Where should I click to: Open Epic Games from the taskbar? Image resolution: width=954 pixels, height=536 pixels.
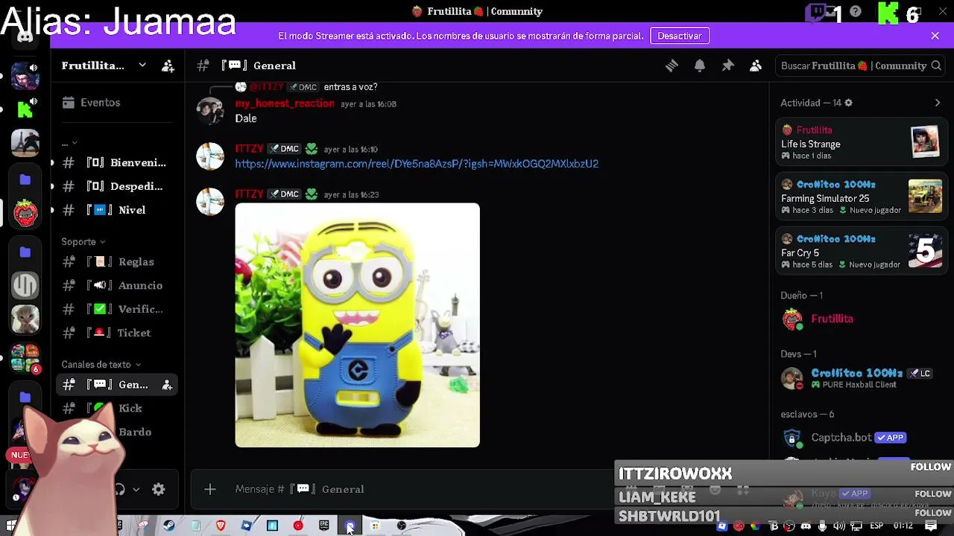point(324,526)
